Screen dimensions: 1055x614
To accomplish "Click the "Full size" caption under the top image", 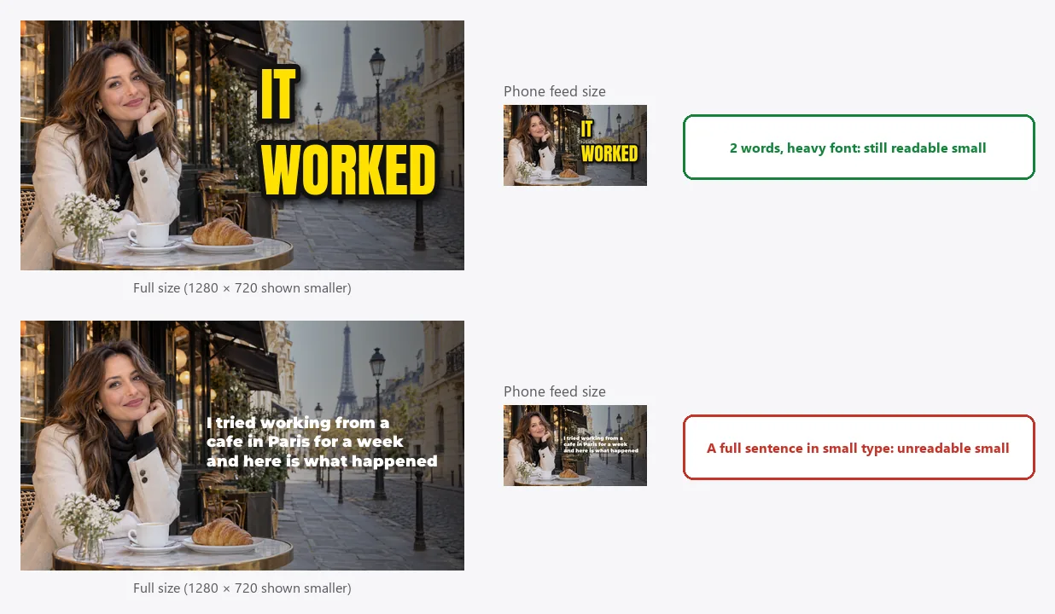I will click(x=242, y=288).
